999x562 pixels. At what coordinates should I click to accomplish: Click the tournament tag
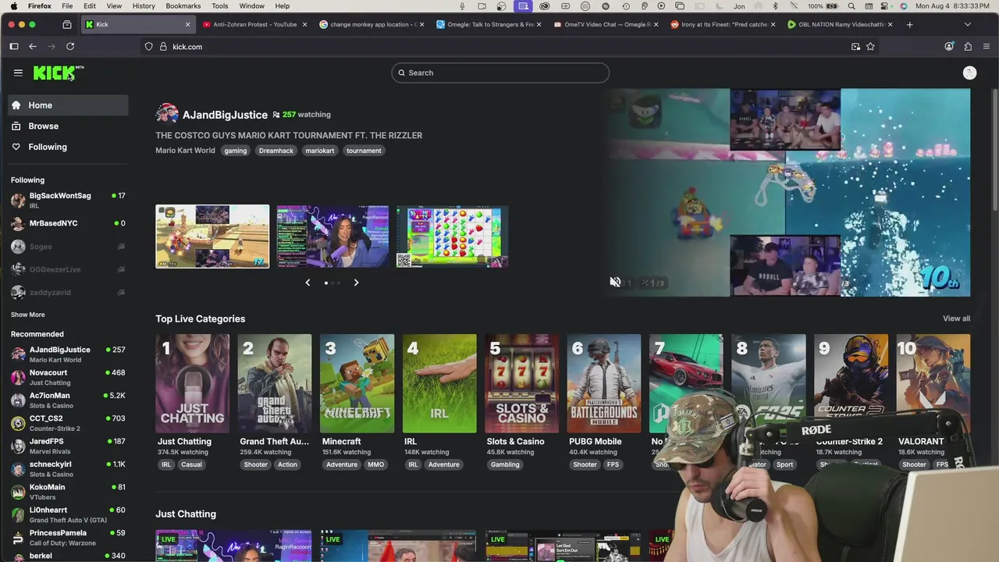pyautogui.click(x=364, y=151)
